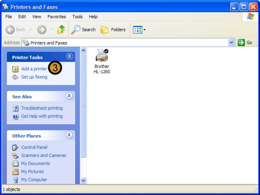The width and height of the screenshot is (260, 195).
Task: Open Control Panel link
Action: (34, 147)
